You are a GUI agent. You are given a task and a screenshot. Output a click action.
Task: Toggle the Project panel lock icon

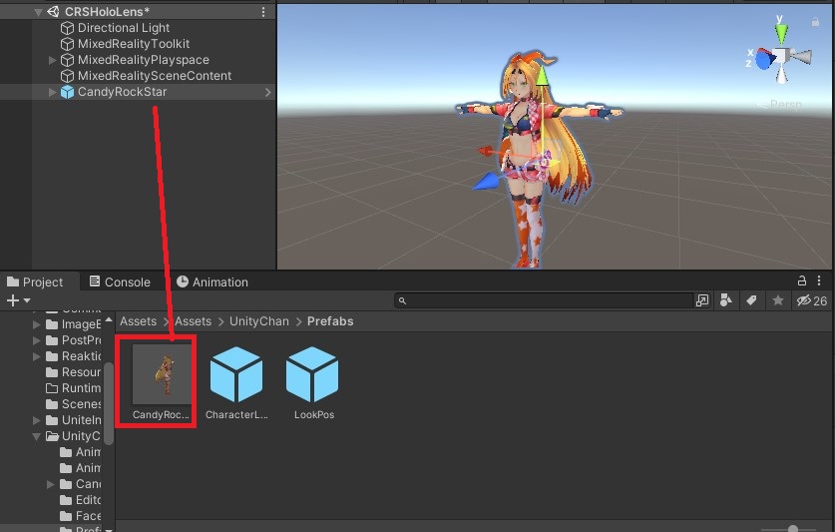pos(801,280)
